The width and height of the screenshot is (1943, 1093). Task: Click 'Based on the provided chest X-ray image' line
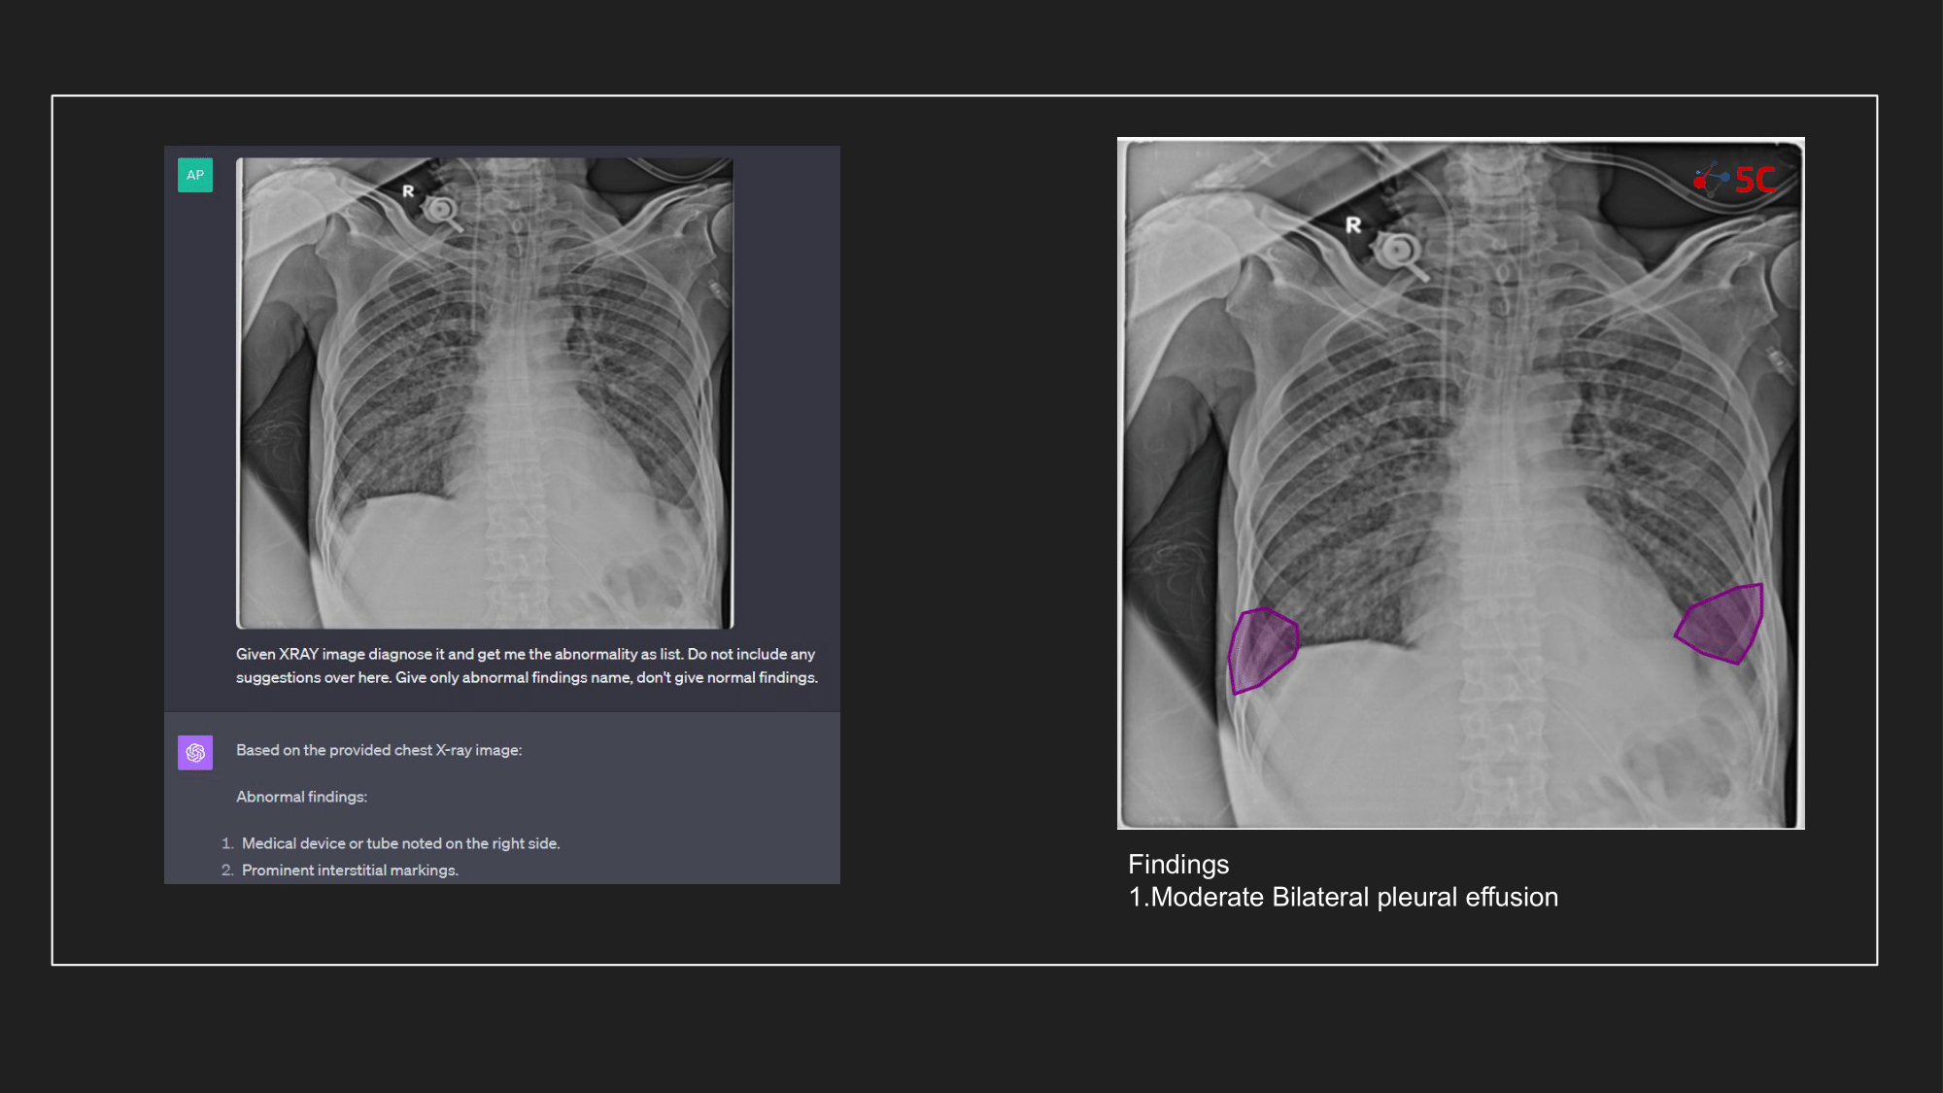point(379,750)
